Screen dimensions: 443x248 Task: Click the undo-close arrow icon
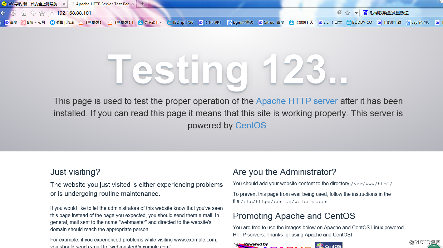tap(33, 13)
